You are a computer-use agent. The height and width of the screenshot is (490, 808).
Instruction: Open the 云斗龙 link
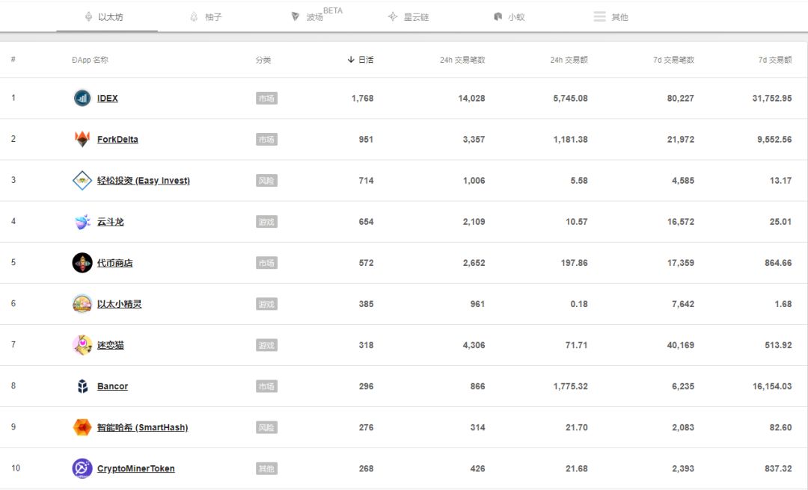coord(110,222)
